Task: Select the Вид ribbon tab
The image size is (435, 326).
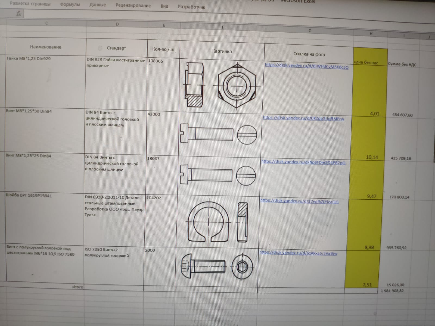Action: pos(164,6)
